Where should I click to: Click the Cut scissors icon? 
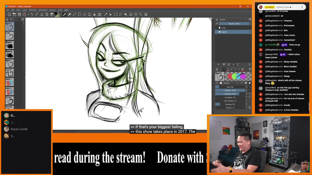tap(42, 15)
